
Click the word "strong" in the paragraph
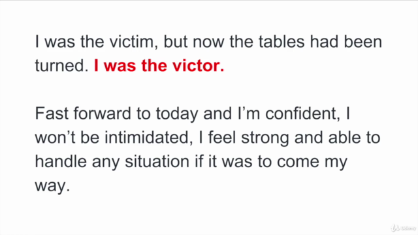[x=265, y=138]
